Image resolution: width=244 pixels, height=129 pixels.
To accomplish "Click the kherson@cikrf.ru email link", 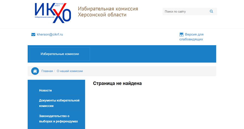I will (x=50, y=35).
